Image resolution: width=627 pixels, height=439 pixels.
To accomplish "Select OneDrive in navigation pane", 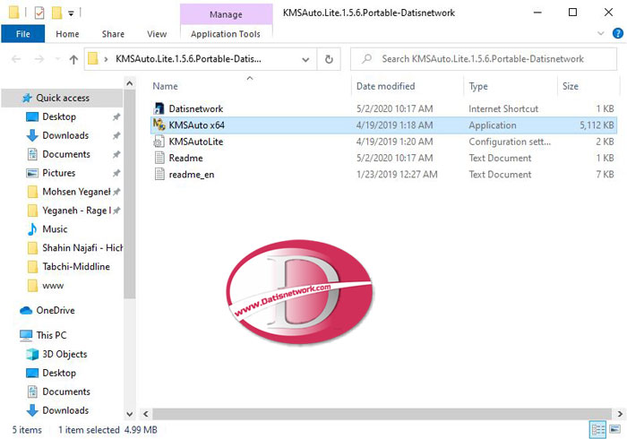I will click(x=56, y=310).
